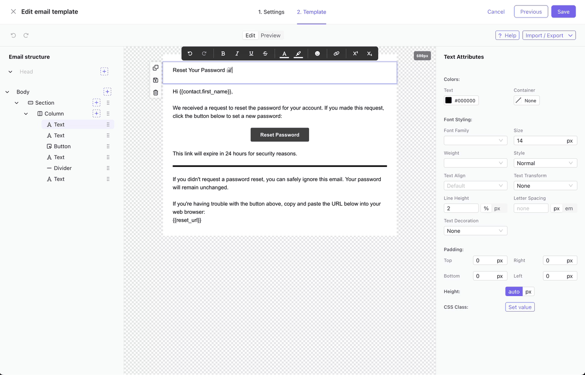Open the Font Family dropdown
This screenshot has height=375, width=585.
tap(475, 140)
